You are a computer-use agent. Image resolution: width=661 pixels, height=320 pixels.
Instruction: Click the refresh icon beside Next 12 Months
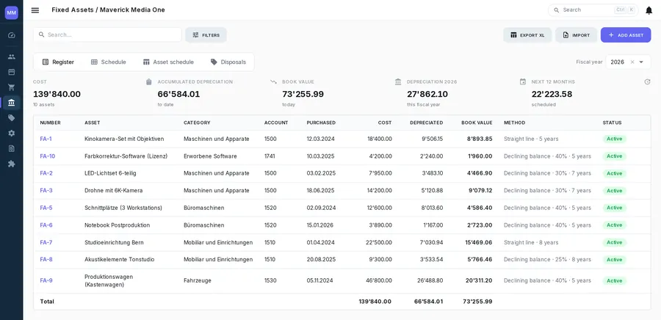click(647, 81)
